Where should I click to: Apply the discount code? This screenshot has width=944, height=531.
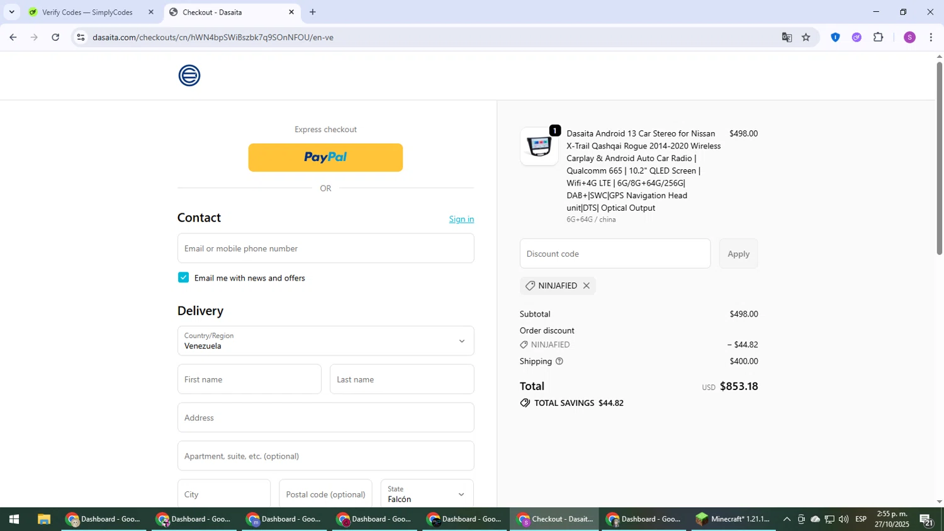coord(738,254)
